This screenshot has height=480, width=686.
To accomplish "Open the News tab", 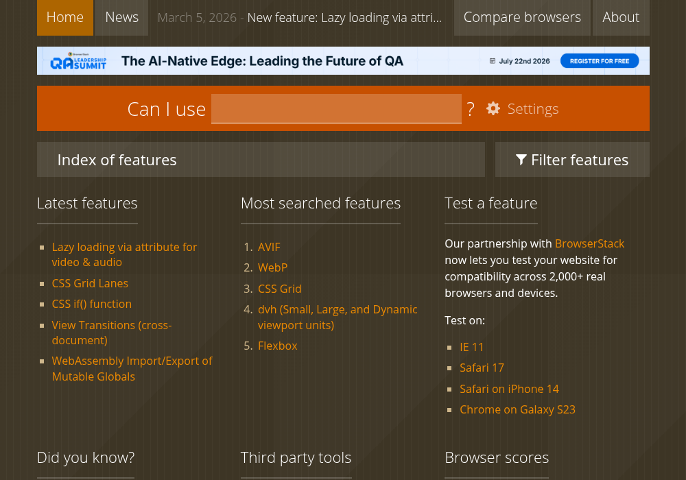I will pos(121,18).
